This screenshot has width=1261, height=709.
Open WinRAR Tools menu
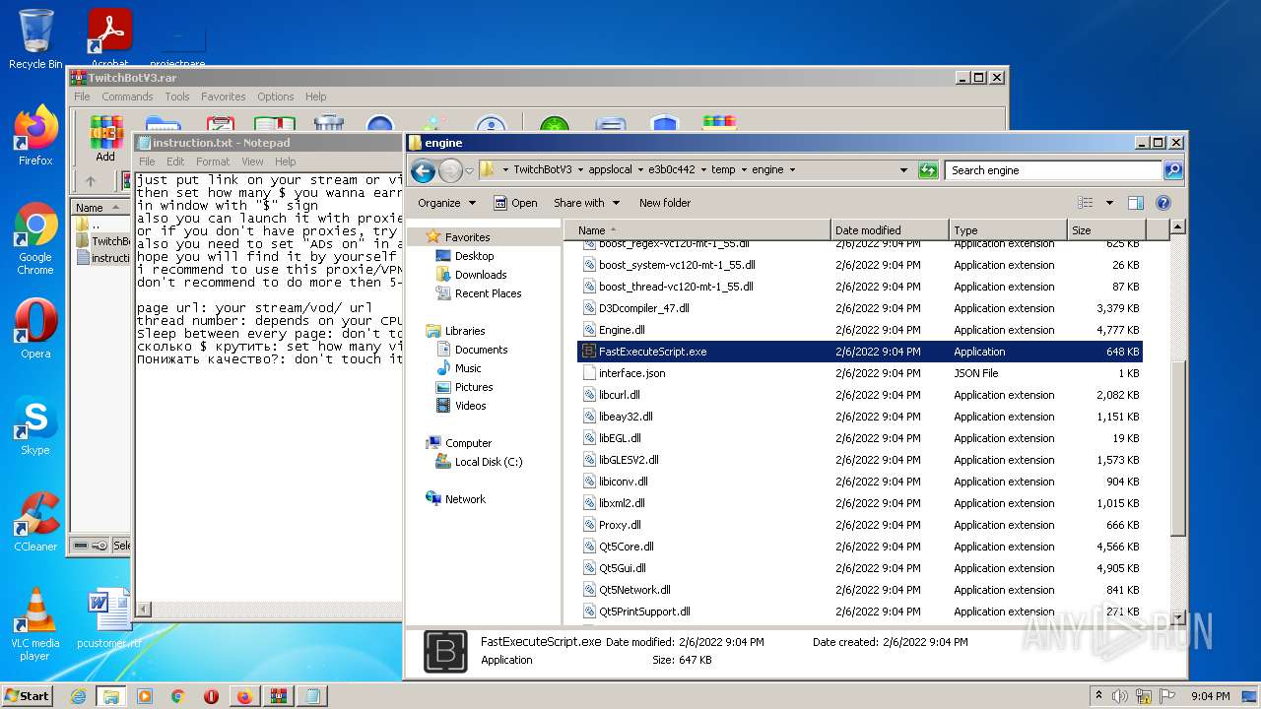click(x=177, y=97)
